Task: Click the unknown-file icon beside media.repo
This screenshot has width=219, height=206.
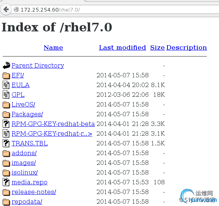Action: tap(6, 182)
